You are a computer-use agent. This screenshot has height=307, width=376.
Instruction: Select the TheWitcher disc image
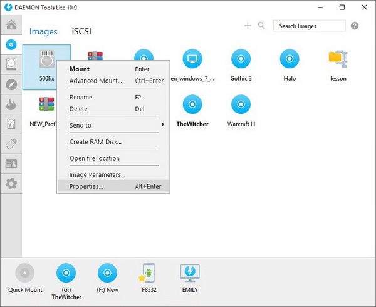coord(192,104)
